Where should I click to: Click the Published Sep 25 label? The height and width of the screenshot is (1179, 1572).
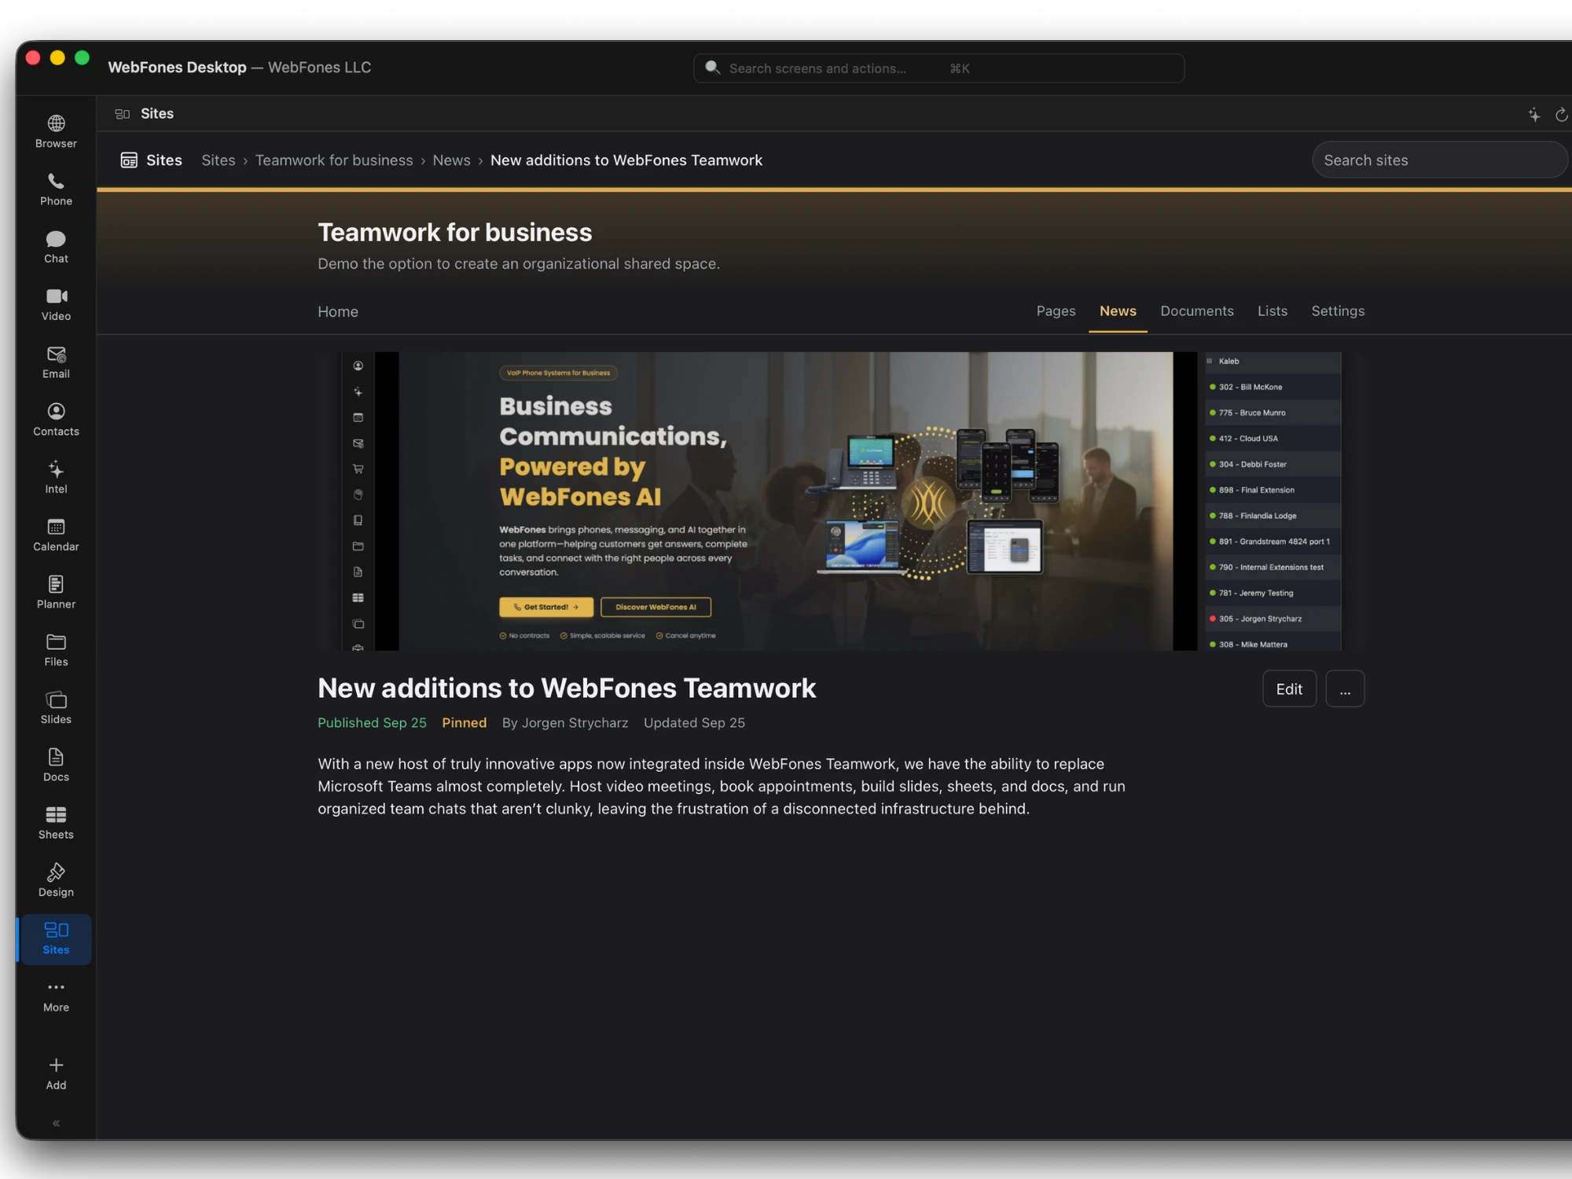(x=372, y=723)
